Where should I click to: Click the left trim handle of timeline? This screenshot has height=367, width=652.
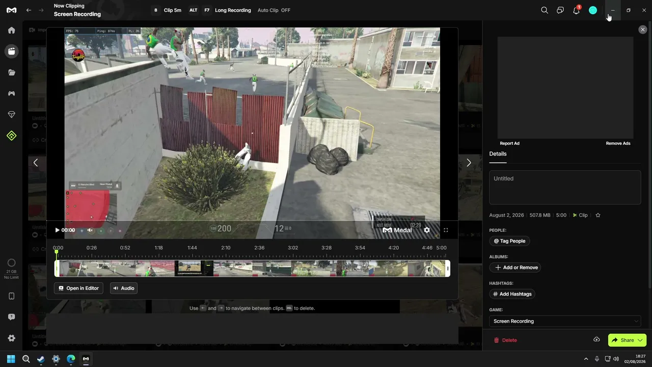(x=57, y=269)
